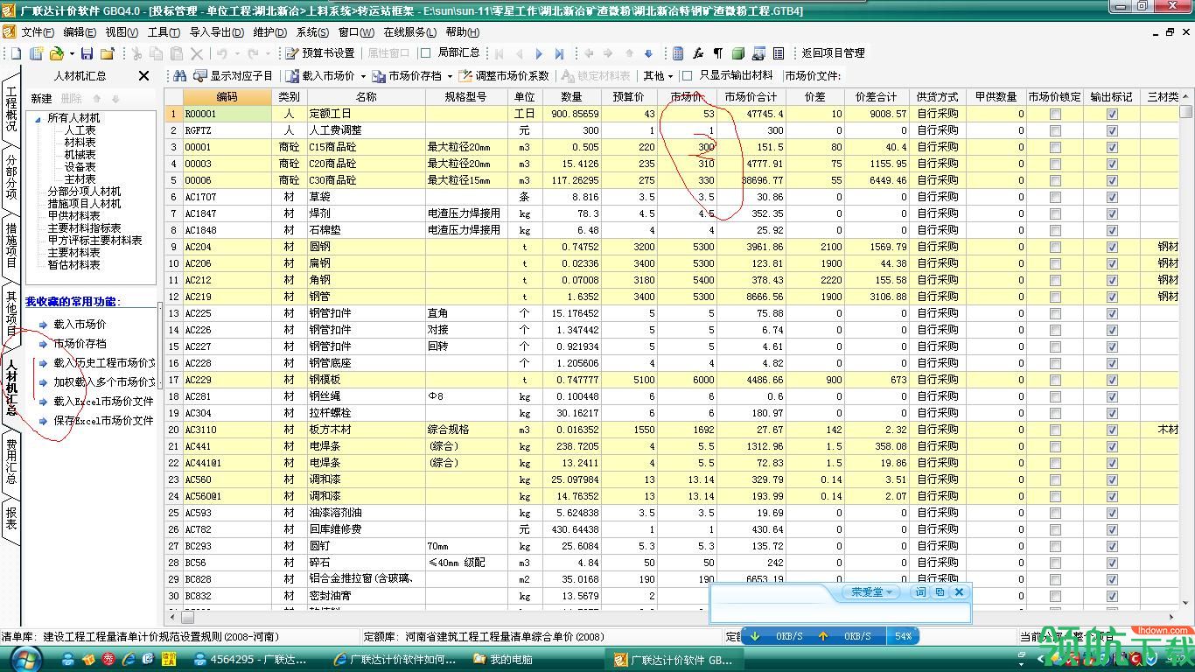Close the floating dictionary popup
Viewport: 1195px width, 672px height.
click(959, 592)
